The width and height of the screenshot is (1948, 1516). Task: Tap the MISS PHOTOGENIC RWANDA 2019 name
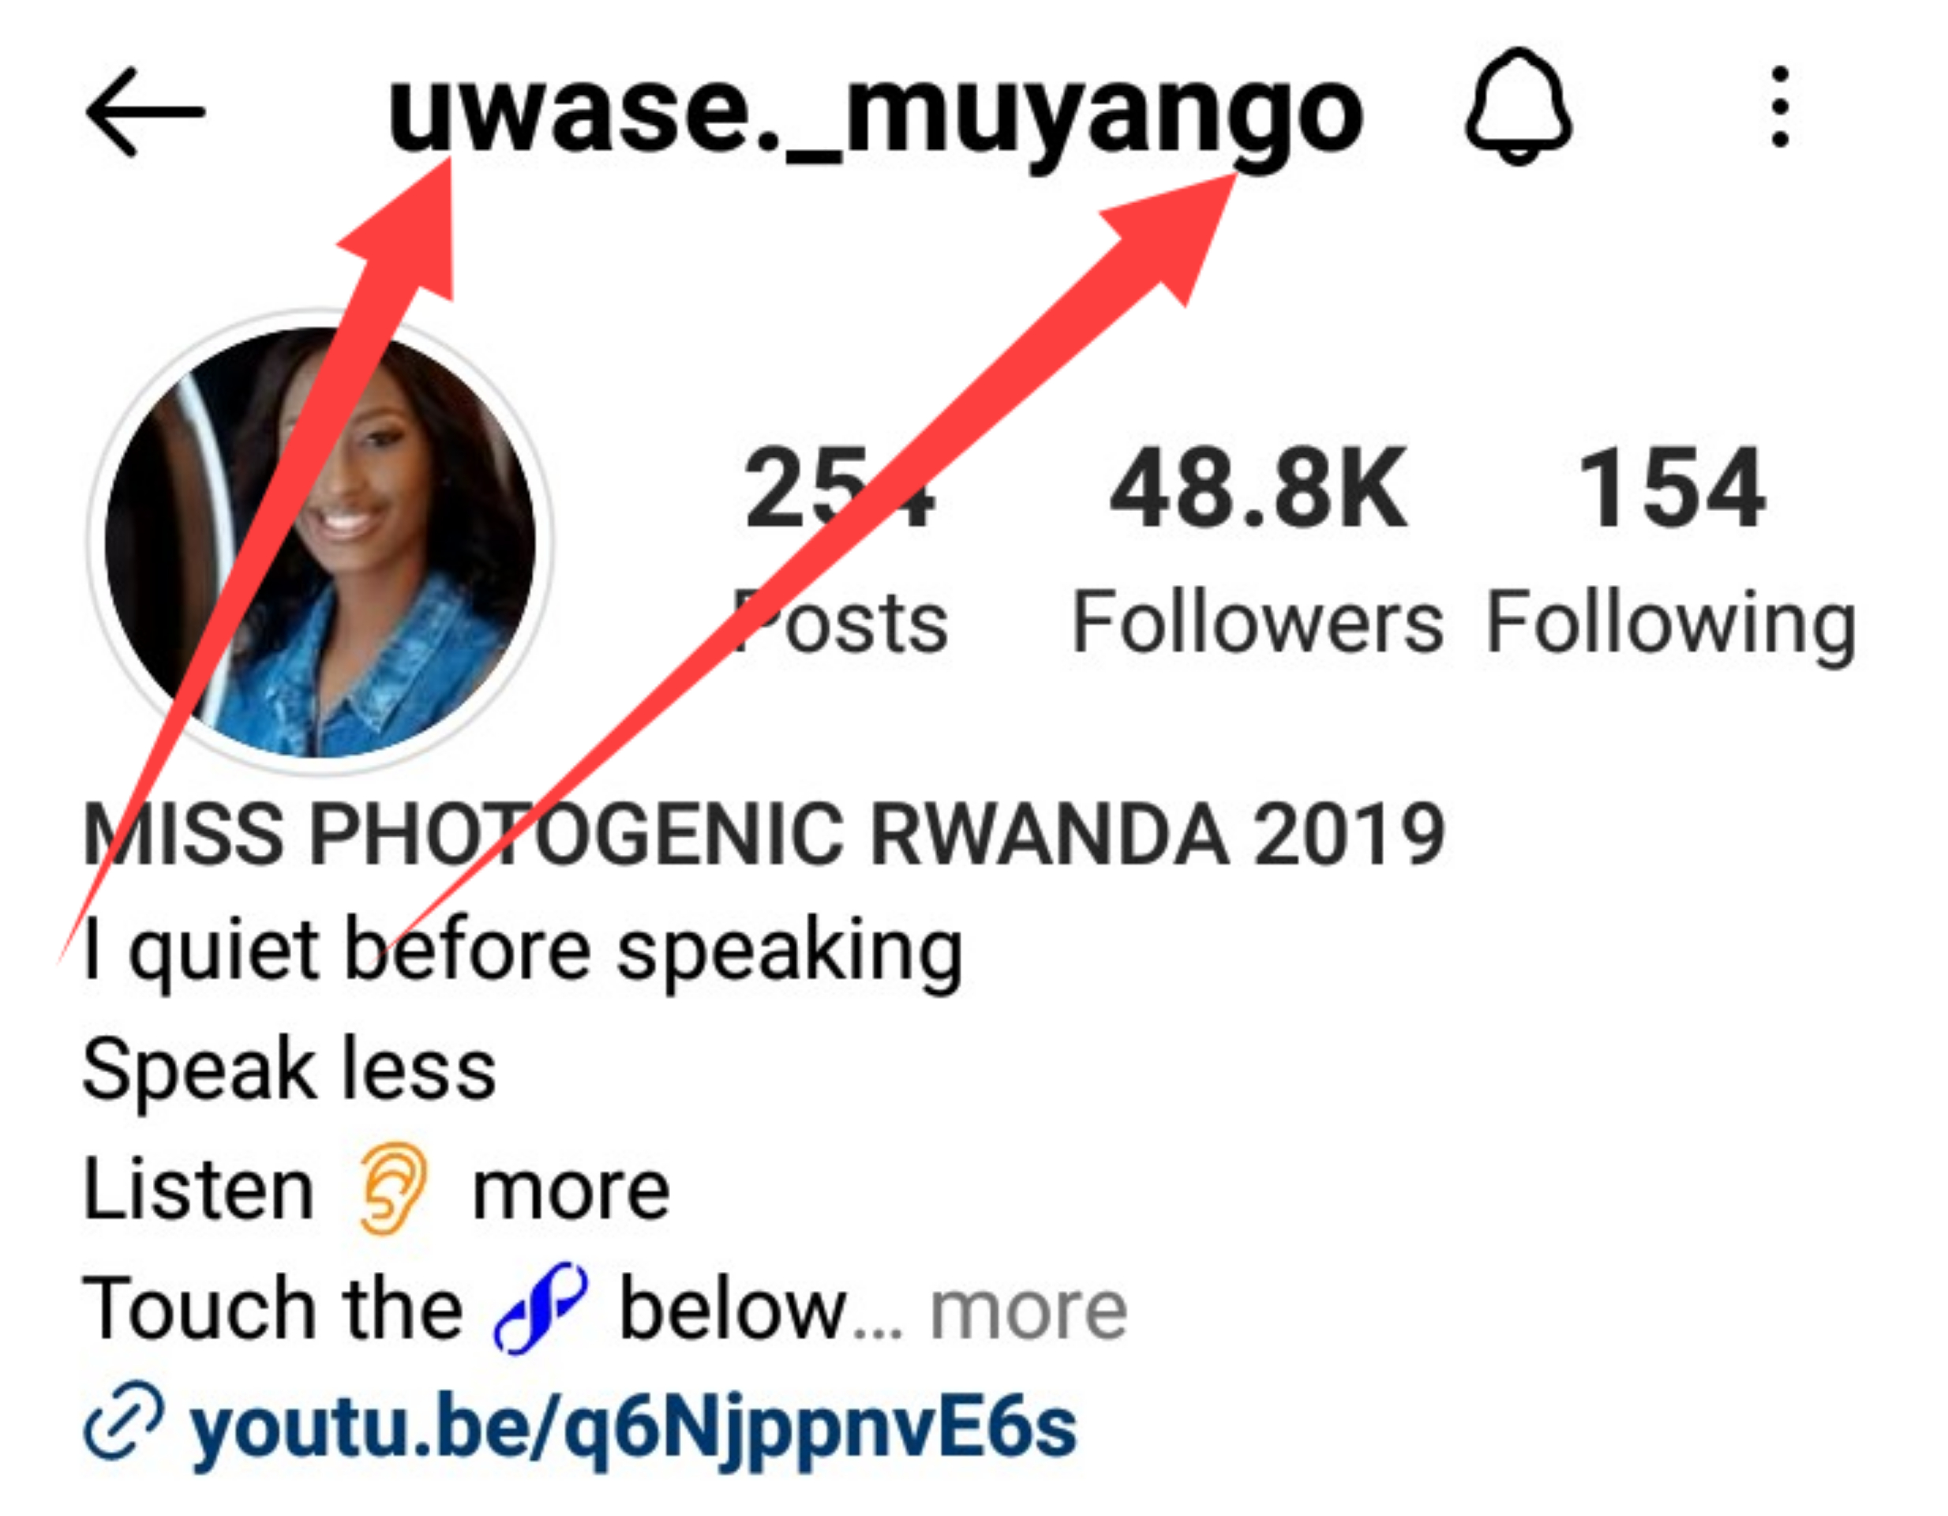point(763,833)
